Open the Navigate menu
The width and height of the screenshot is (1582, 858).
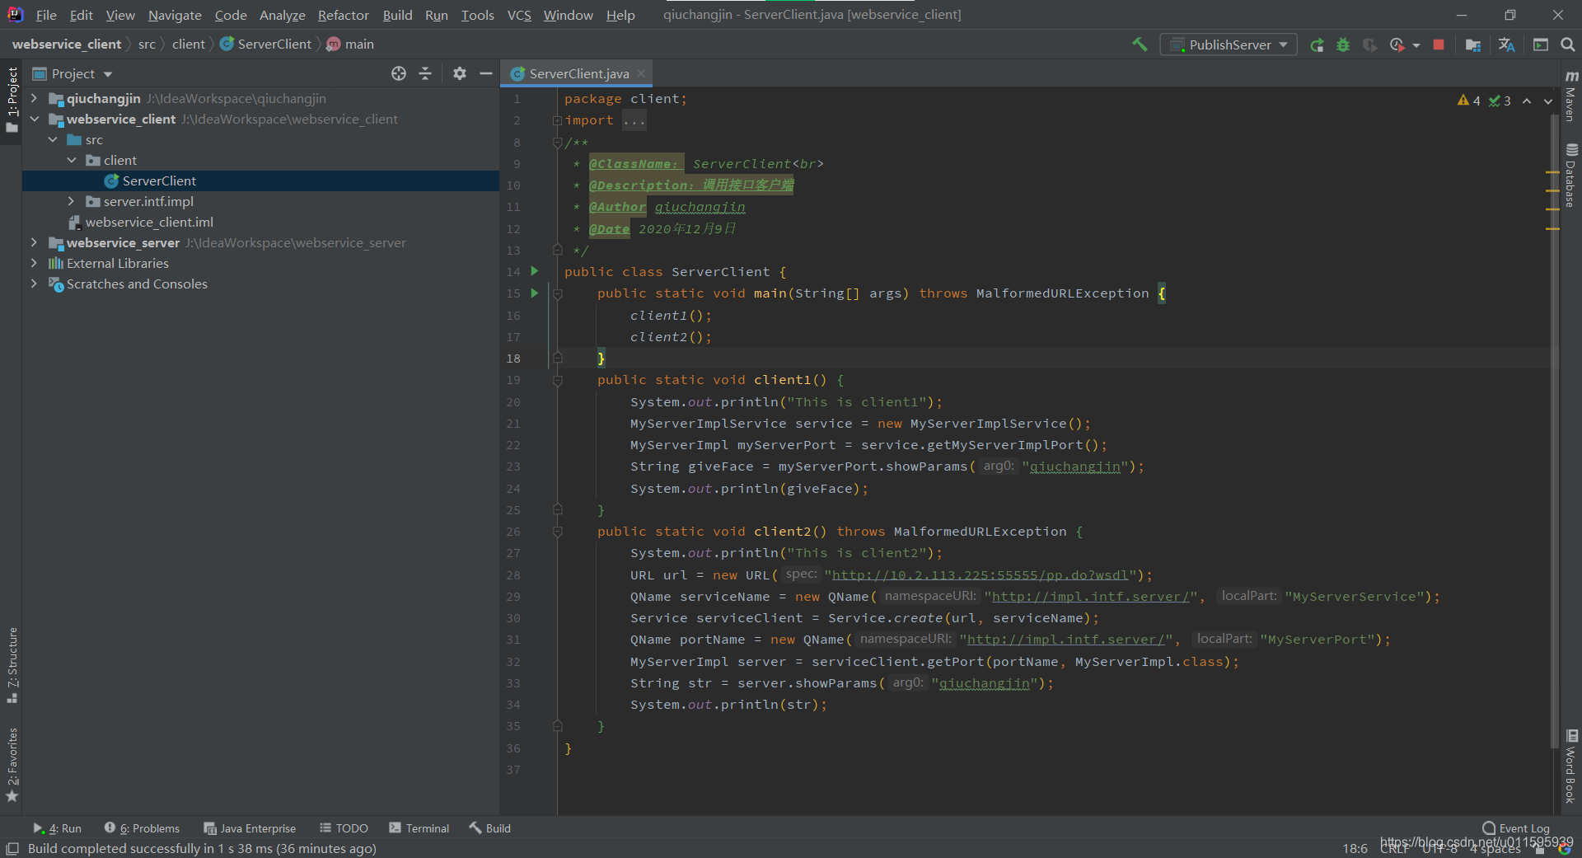click(x=175, y=15)
